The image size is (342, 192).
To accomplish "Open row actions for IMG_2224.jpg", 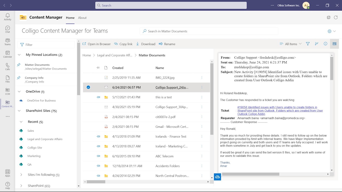I will (202, 78).
